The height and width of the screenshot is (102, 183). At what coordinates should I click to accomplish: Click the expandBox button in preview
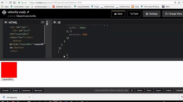pos(8,79)
